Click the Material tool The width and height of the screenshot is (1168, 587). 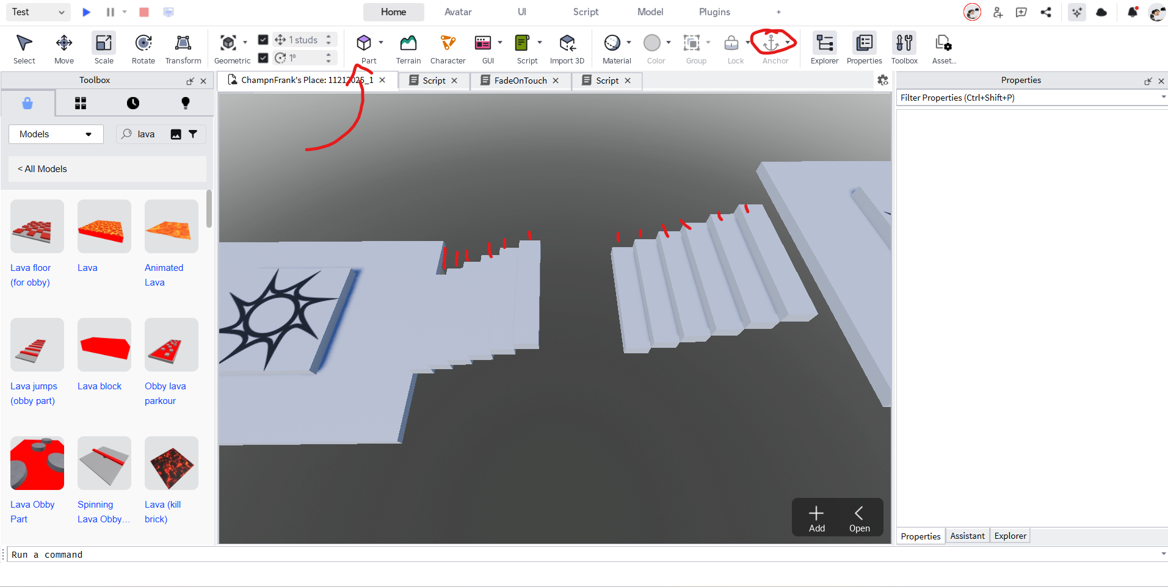(x=615, y=48)
